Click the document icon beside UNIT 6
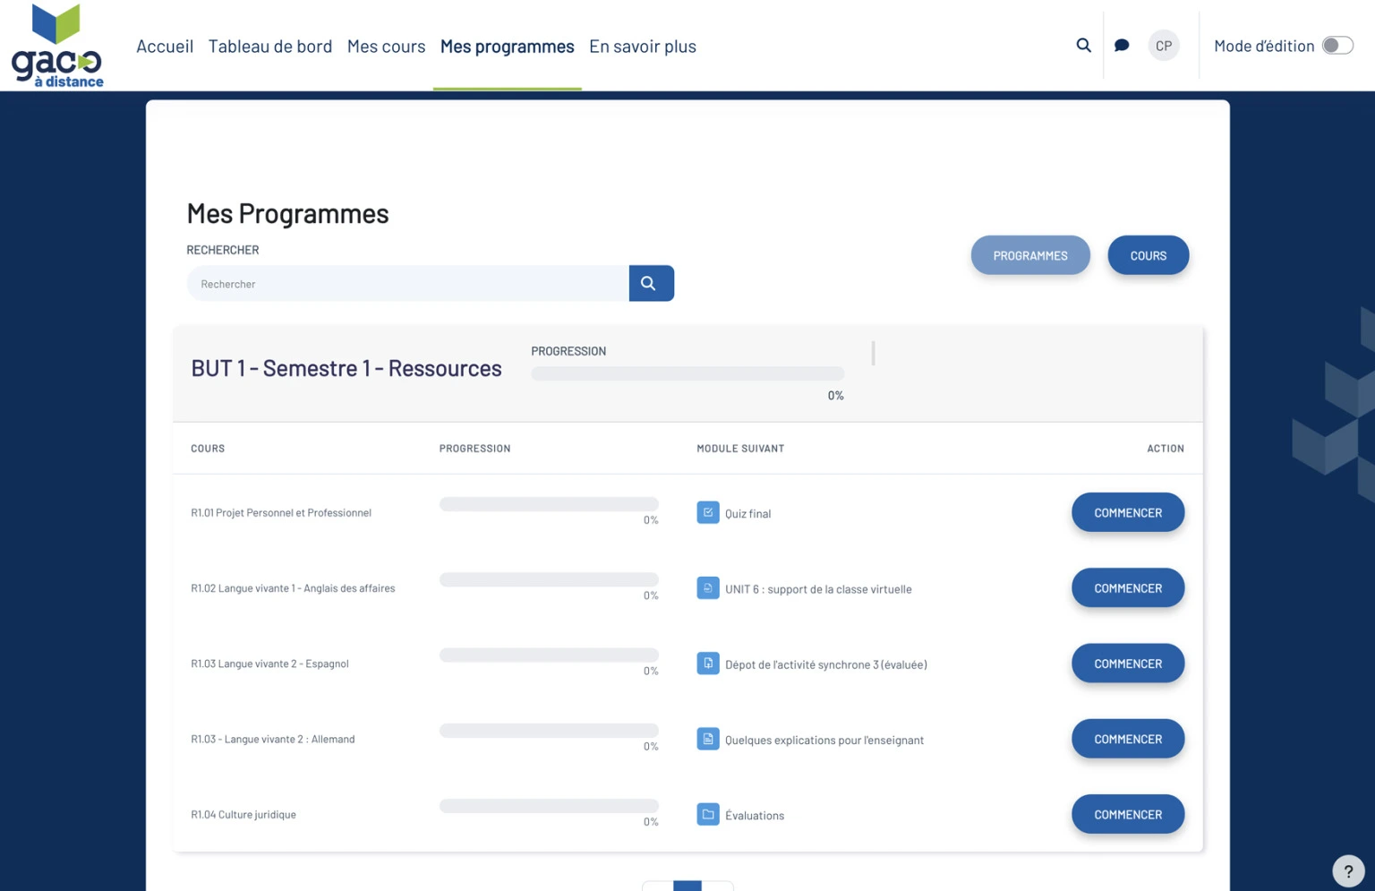The width and height of the screenshot is (1375, 891). click(x=708, y=587)
